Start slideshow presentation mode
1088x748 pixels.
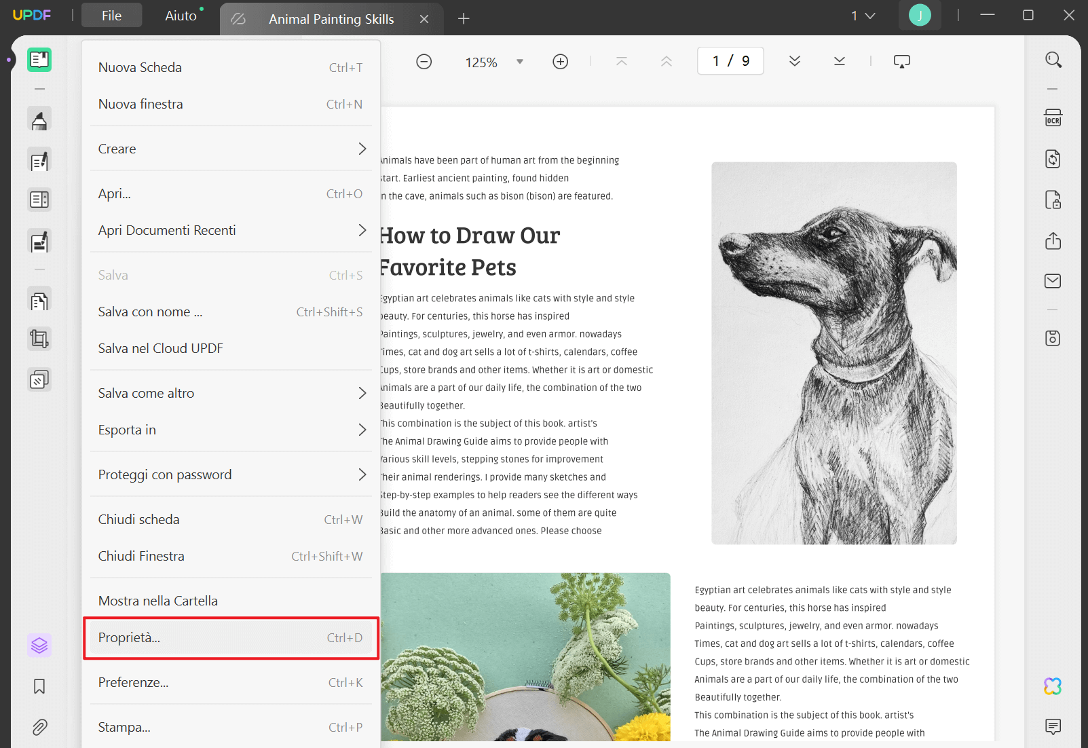pyautogui.click(x=902, y=61)
